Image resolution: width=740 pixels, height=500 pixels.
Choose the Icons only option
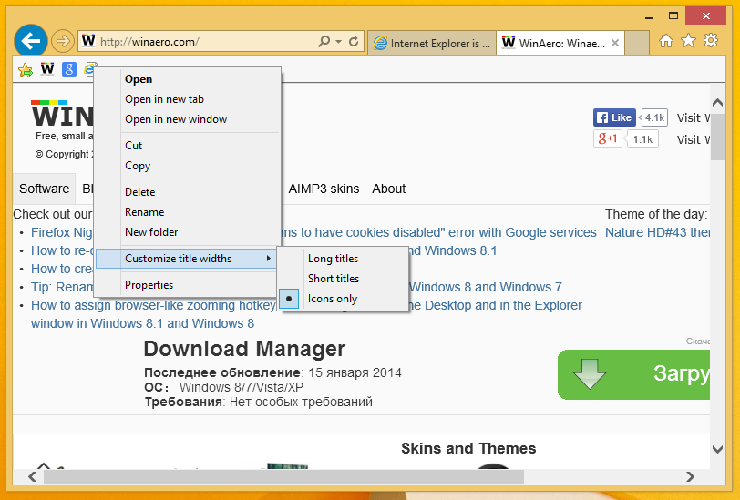point(332,299)
